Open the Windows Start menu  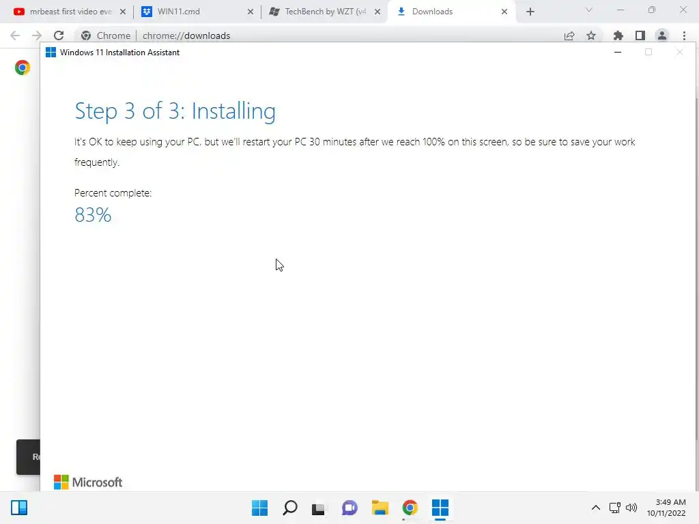260,508
